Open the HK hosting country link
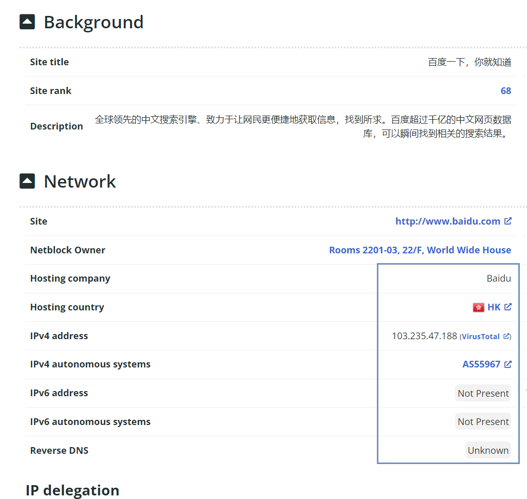Screen dimensions: 527x499 (x=494, y=307)
